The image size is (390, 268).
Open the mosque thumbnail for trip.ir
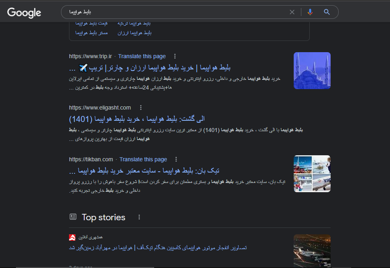(312, 71)
